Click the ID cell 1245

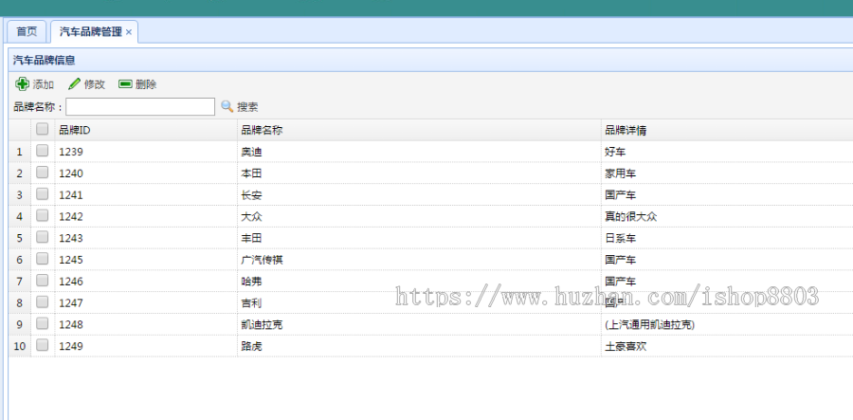(x=146, y=260)
